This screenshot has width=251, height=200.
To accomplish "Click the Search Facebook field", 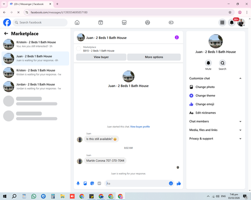I will coord(40,22).
